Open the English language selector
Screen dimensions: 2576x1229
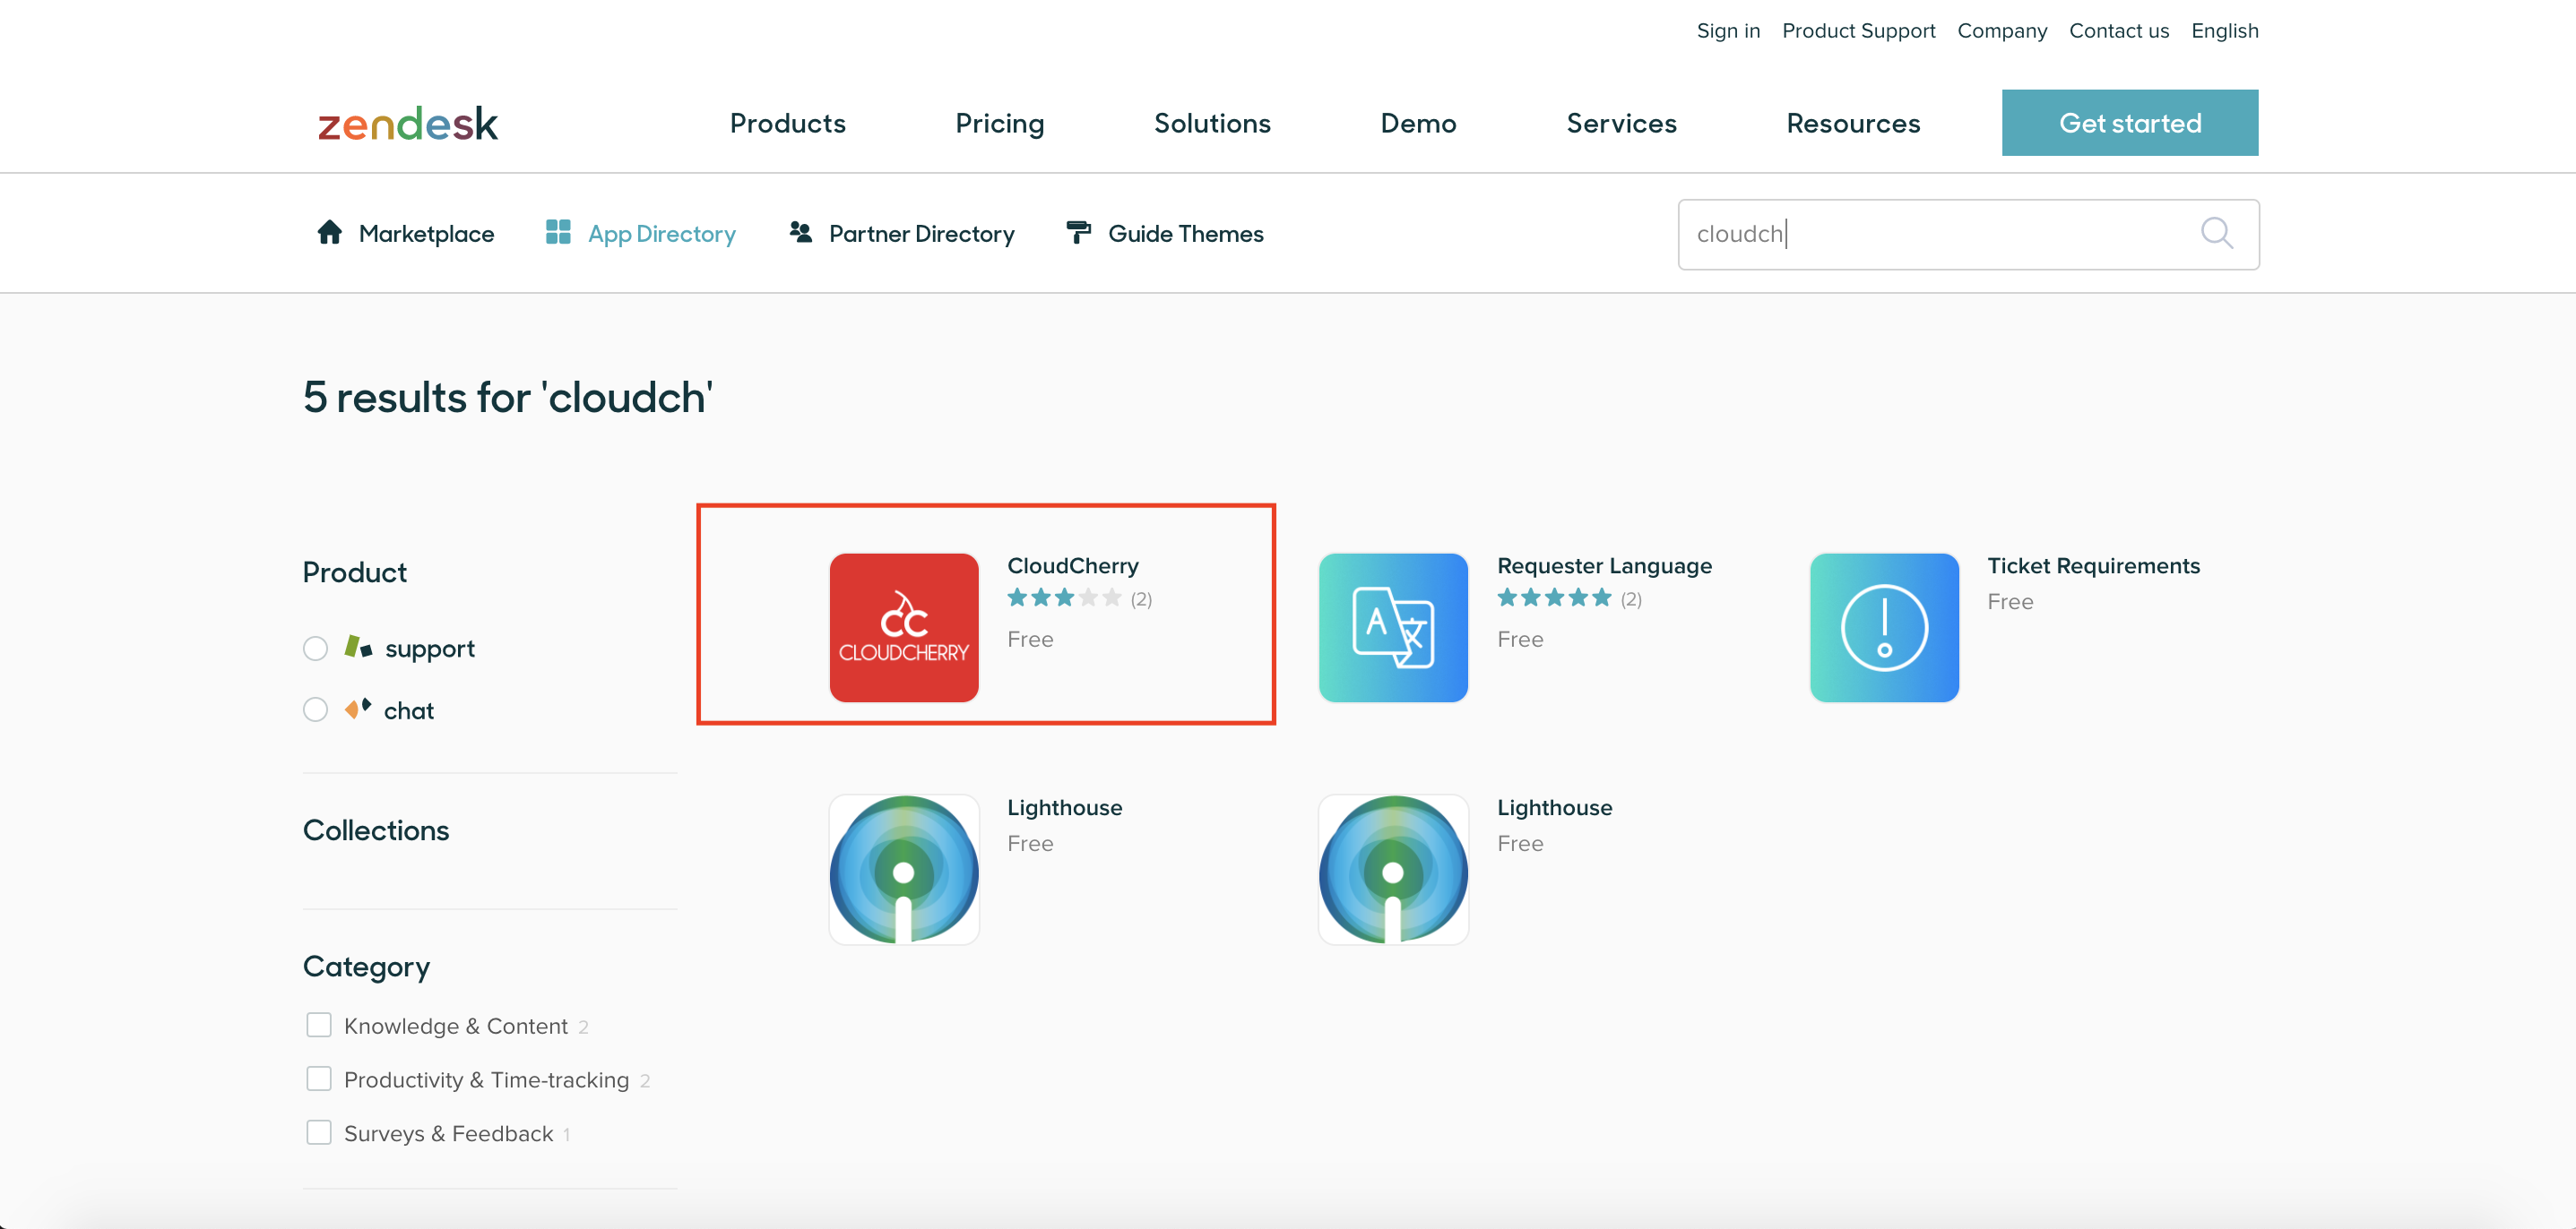tap(2225, 31)
